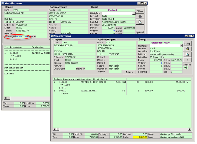
Task: Click the Exp.avg field 0,00
Action: tap(116, 134)
